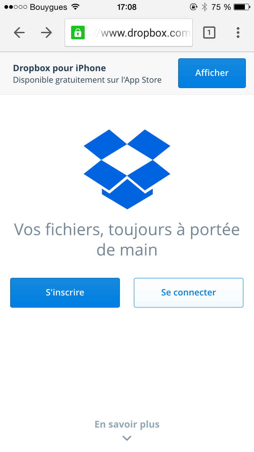Tap Disponible gratuitement sur l'App Store text

pos(87,80)
